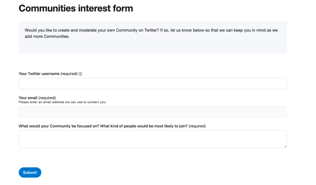
Task: Click the Community question prompt text
Action: pyautogui.click(x=112, y=126)
